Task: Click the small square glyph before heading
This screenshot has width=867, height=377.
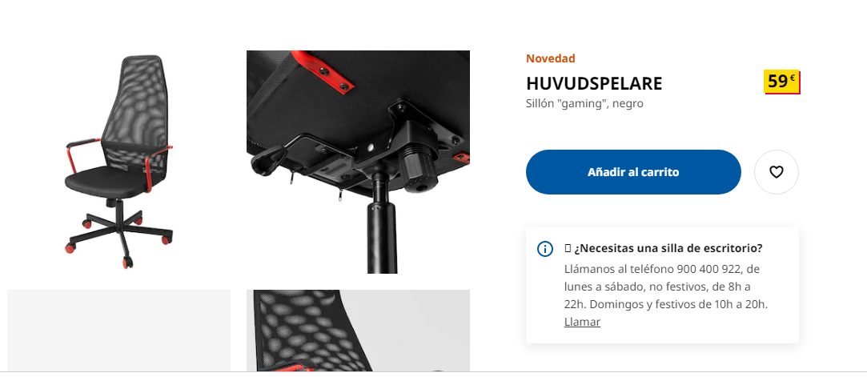Action: pyautogui.click(x=568, y=249)
